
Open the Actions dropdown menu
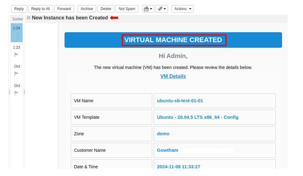click(182, 9)
